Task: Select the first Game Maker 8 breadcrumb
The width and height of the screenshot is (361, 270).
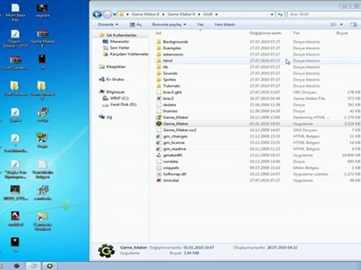Action: 145,14
